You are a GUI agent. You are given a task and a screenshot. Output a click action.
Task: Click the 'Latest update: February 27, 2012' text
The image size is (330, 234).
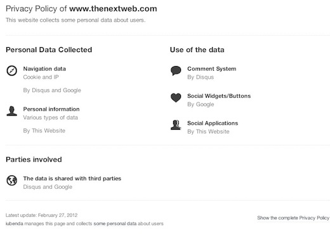coord(41,215)
